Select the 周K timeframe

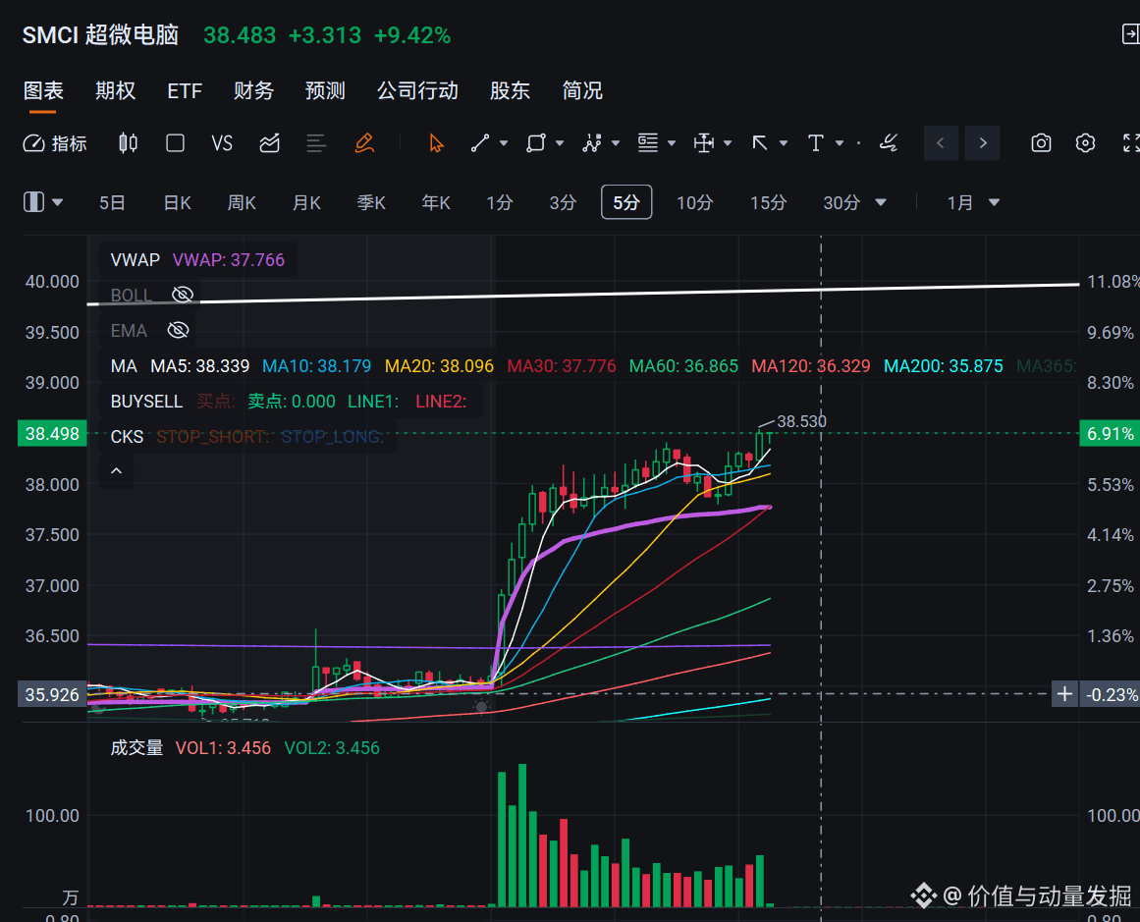[x=242, y=203]
